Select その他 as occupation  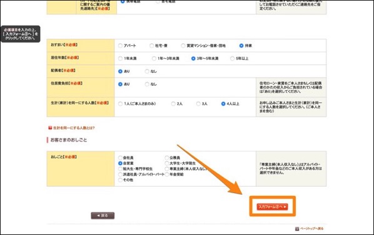point(120,180)
